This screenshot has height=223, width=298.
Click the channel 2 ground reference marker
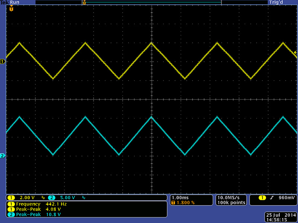pyautogui.click(x=3, y=156)
